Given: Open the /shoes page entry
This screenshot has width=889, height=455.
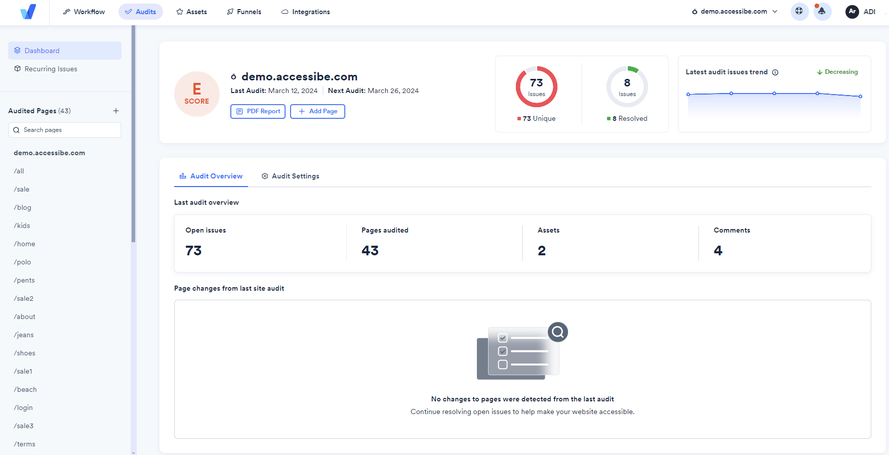Looking at the screenshot, I should pos(24,353).
